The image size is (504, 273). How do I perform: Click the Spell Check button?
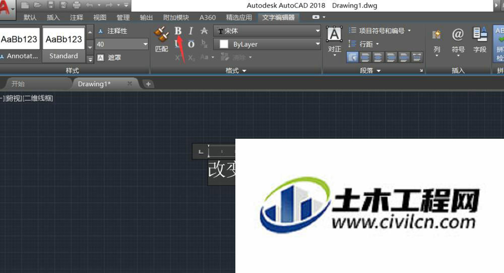pyautogui.click(x=499, y=43)
